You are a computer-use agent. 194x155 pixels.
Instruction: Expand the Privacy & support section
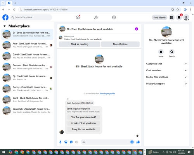166,84
